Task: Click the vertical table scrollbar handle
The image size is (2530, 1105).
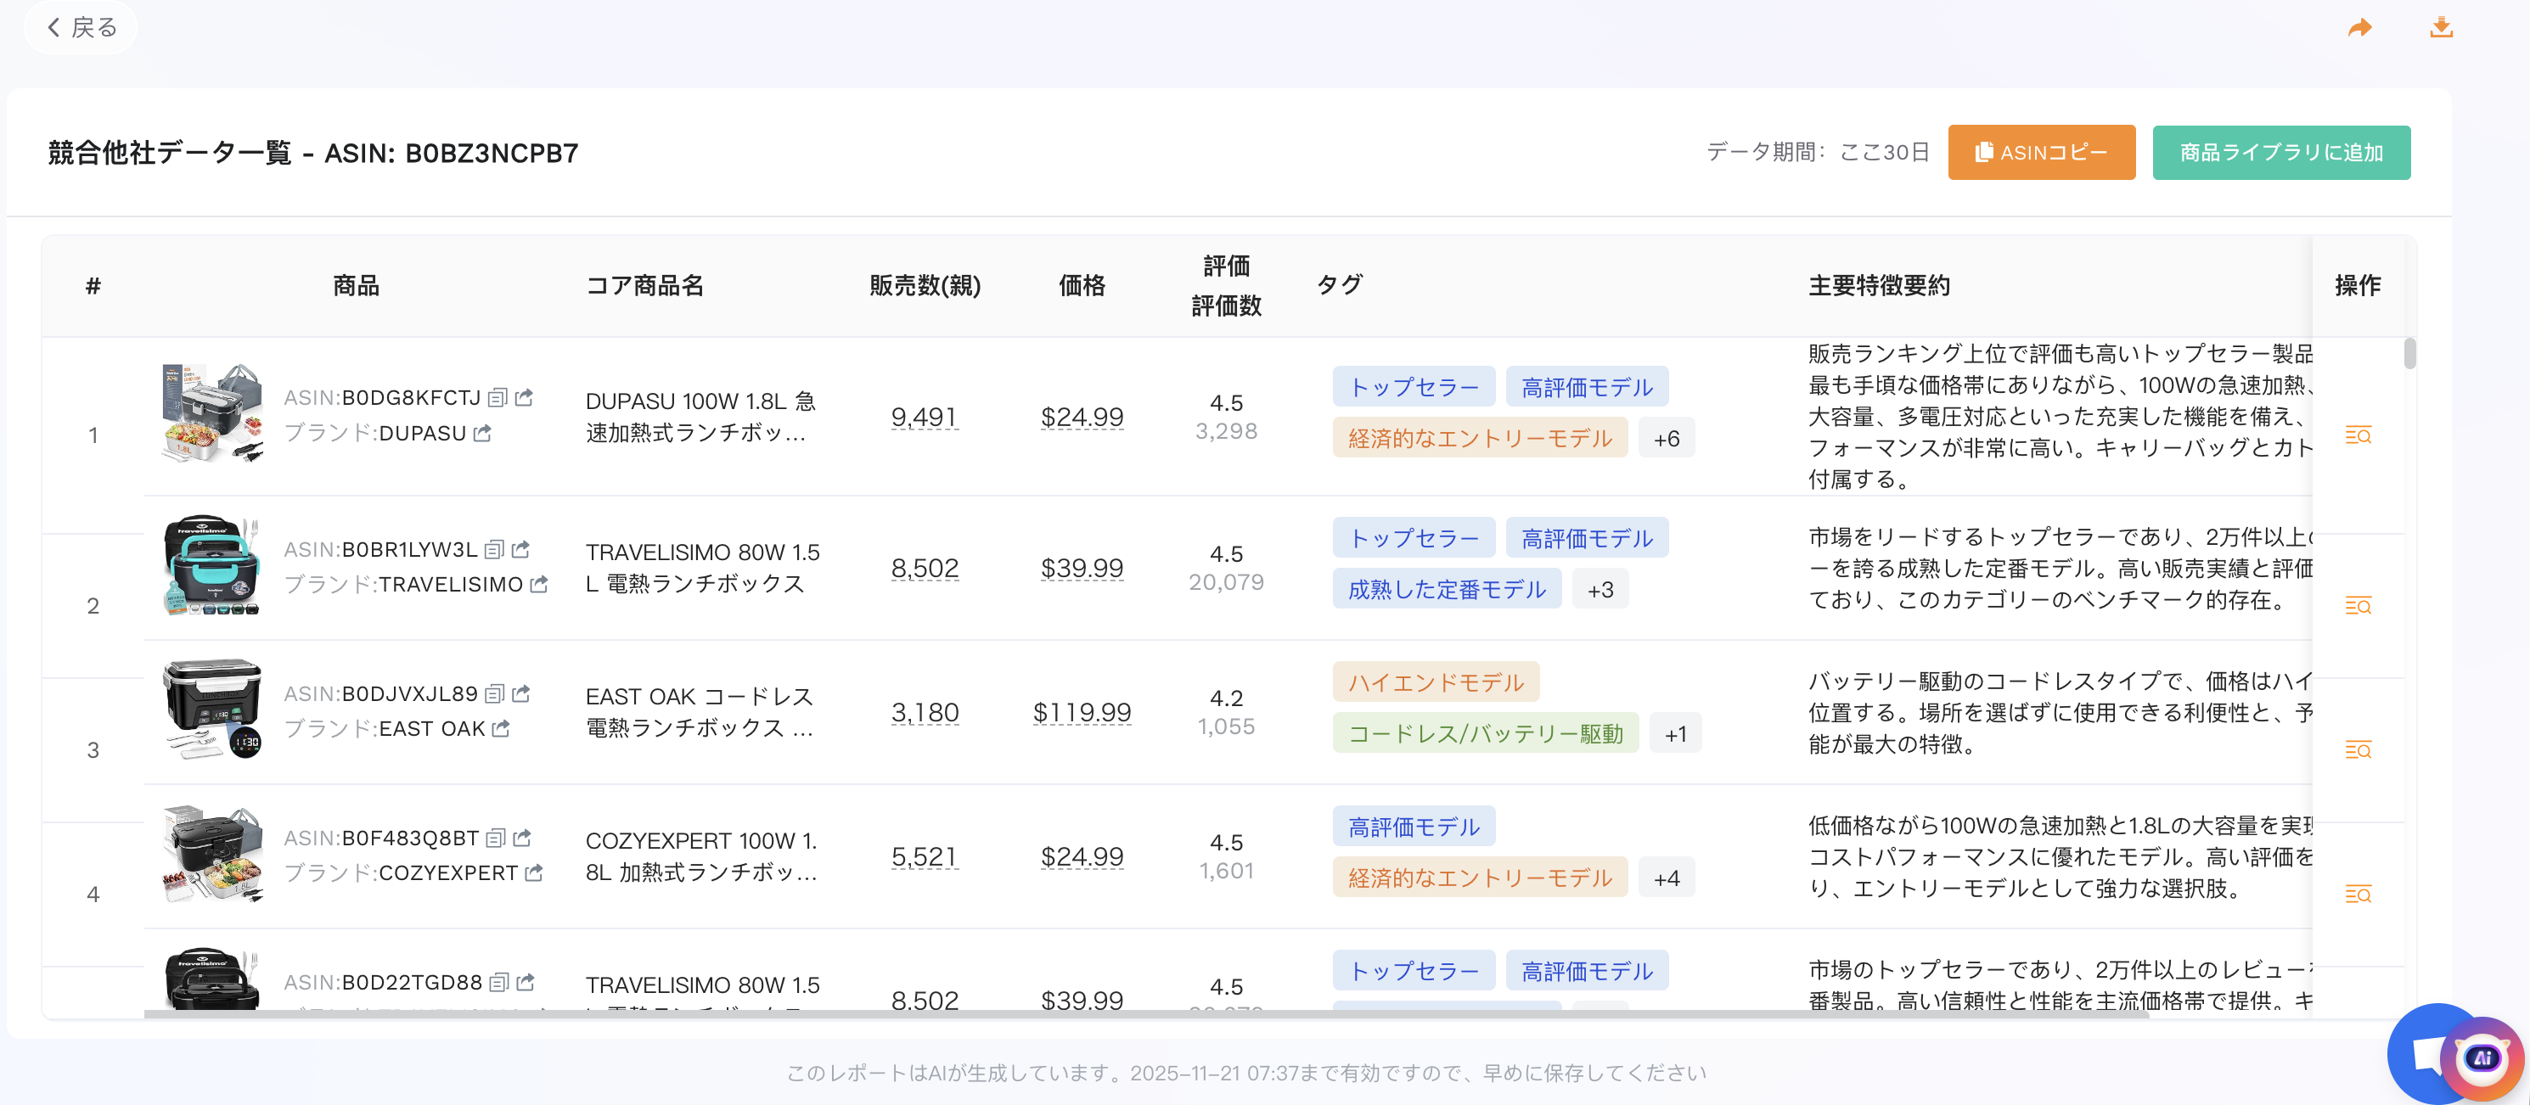Action: 2409,354
